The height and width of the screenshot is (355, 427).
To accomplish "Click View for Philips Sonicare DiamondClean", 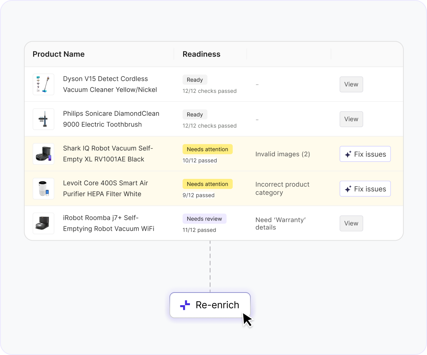I will pyautogui.click(x=351, y=119).
